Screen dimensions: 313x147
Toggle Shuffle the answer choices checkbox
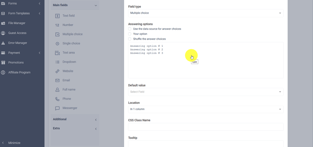pos(130,39)
